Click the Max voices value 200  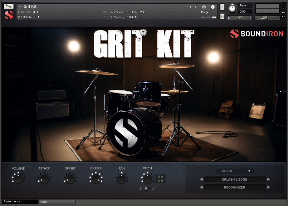[x=143, y=12]
